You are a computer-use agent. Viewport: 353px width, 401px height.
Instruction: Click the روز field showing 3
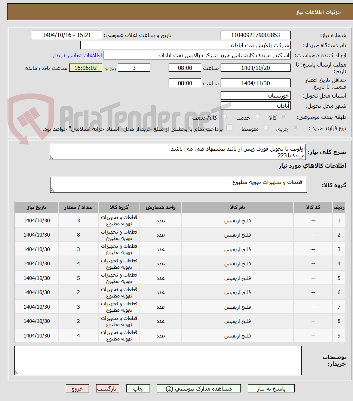[134, 68]
